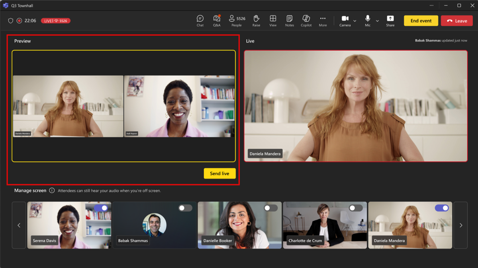Screen dimensions: 478x268
Task: Open the Mic options chevron
Action: tap(377, 20)
